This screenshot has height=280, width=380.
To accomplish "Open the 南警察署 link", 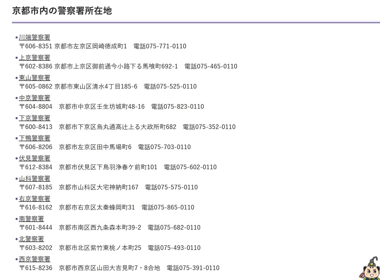I will [x=31, y=219].
